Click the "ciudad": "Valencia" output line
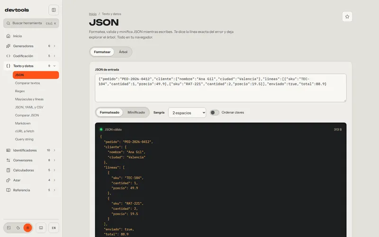The image size is (379, 237). click(x=126, y=157)
